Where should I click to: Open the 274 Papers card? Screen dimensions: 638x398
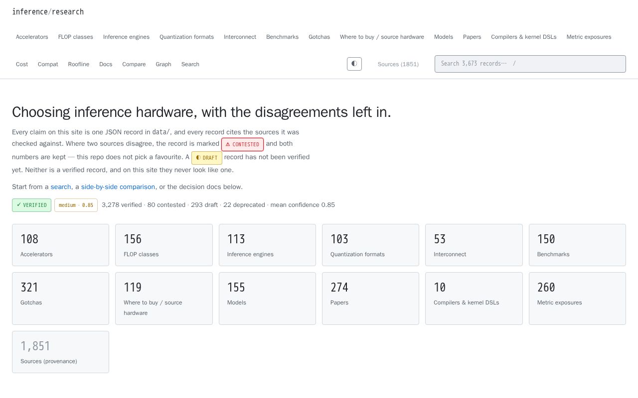pyautogui.click(x=370, y=298)
